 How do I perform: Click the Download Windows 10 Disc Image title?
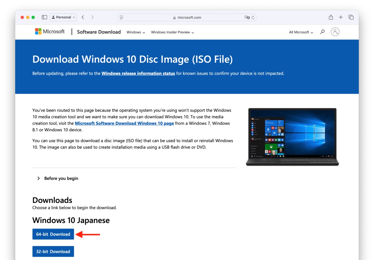pyautogui.click(x=133, y=59)
